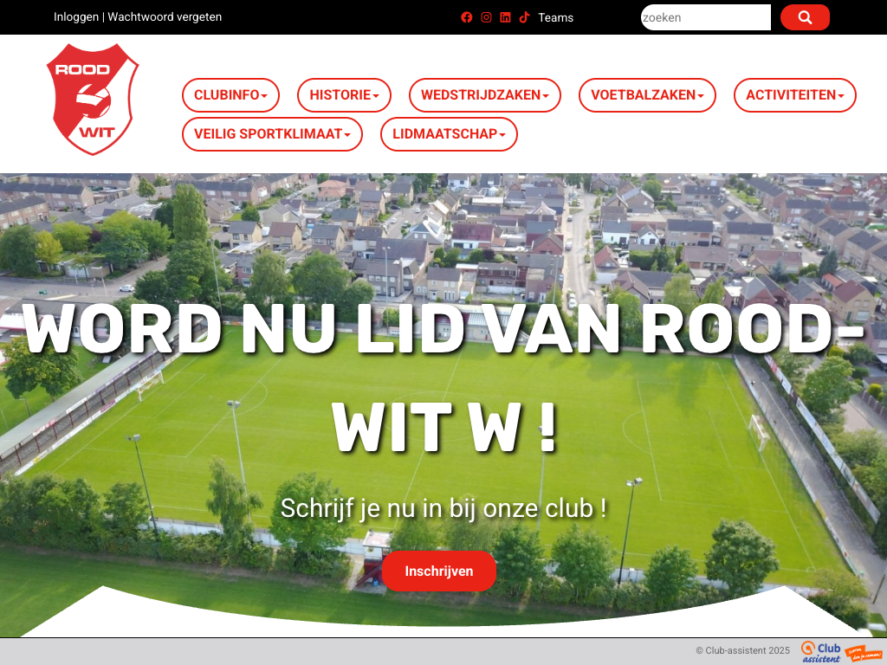
Task: Click the Inloggen link
Action: [76, 17]
